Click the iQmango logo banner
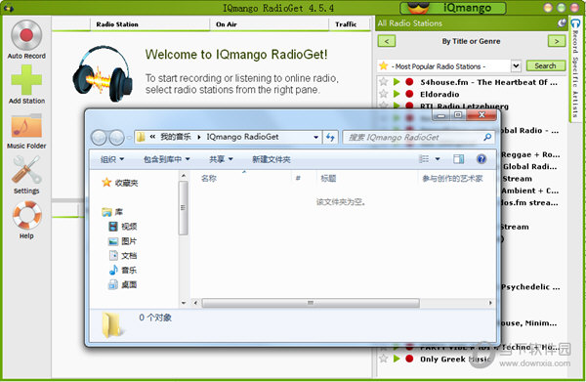 click(x=453, y=8)
